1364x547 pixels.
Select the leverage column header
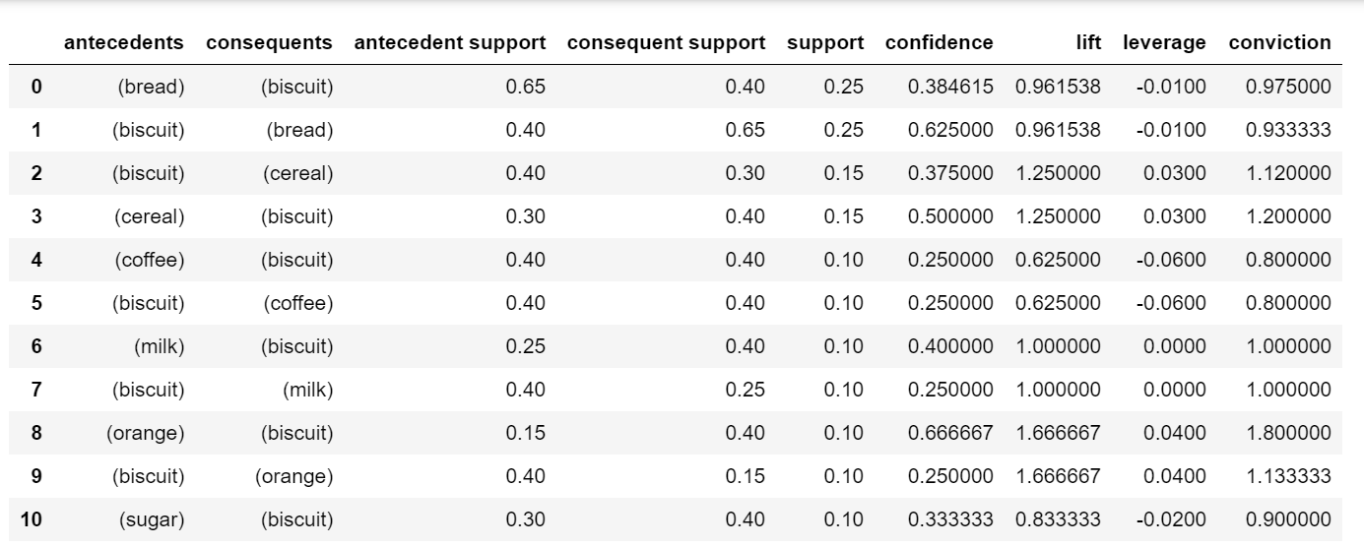[x=1164, y=43]
